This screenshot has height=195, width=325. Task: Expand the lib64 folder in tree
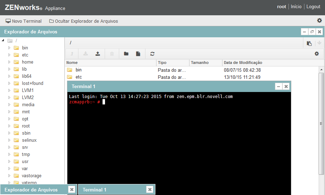point(9,76)
